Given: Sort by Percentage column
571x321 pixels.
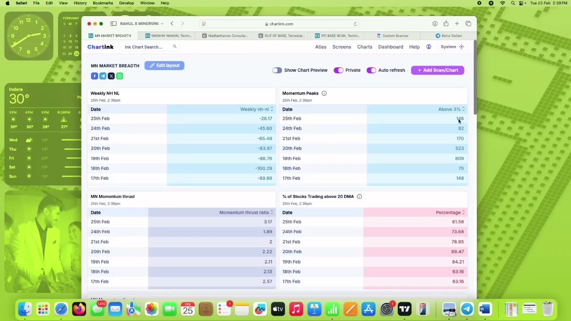Looking at the screenshot, I should click(450, 213).
